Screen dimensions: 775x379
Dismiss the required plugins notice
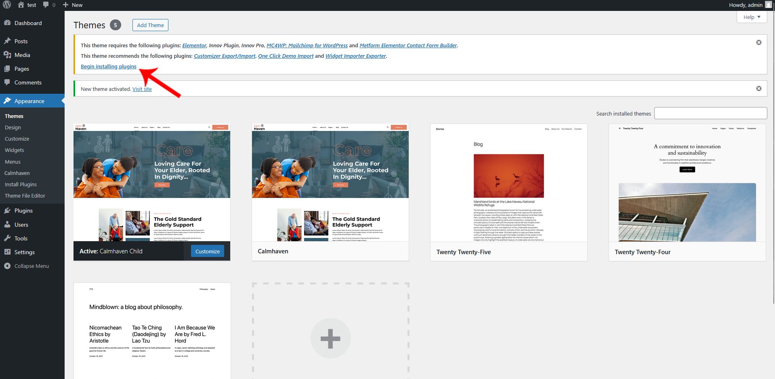tap(758, 42)
